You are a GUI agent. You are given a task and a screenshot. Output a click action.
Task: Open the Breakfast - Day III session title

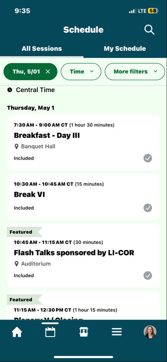pos(47,135)
